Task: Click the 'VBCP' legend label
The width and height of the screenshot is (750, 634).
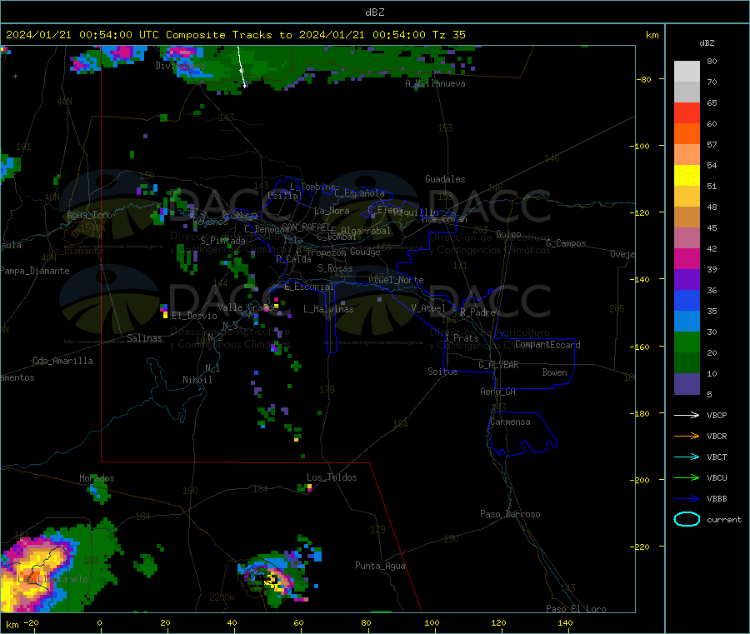Action: 717,415
